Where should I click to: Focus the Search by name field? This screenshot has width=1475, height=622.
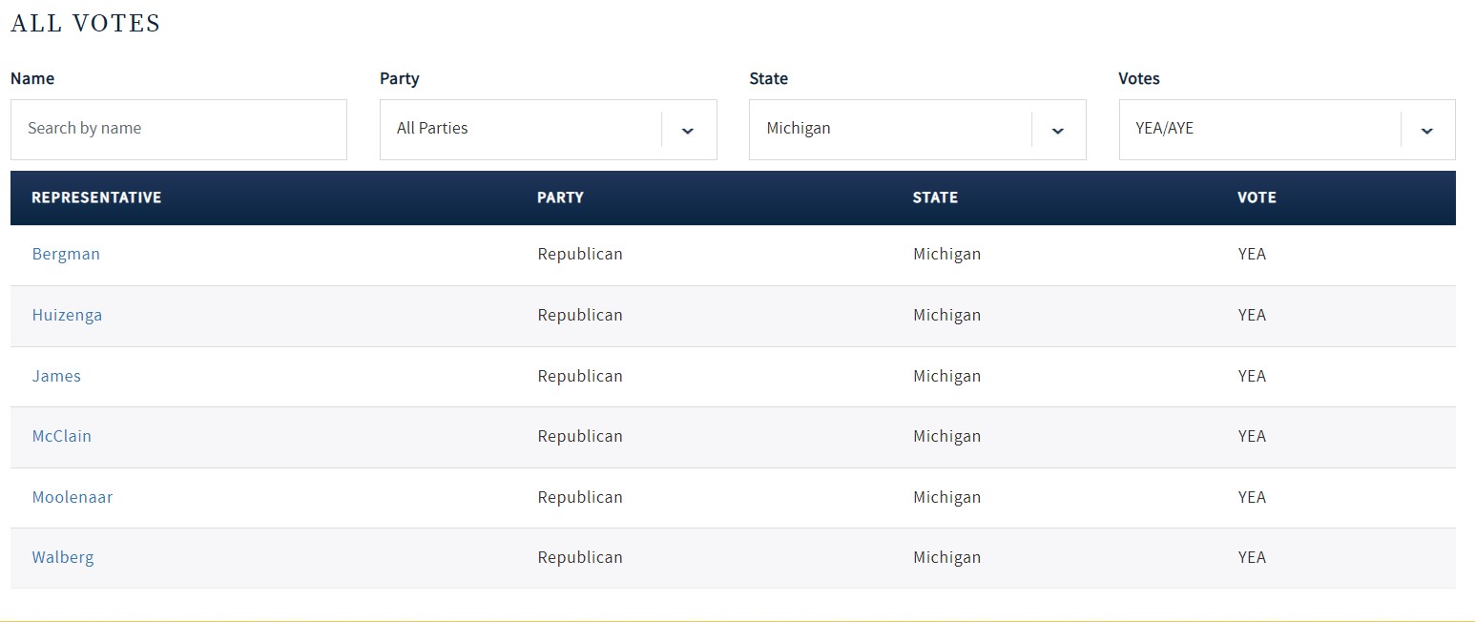(178, 129)
